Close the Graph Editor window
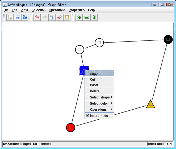The image size is (176, 149). click(170, 5)
